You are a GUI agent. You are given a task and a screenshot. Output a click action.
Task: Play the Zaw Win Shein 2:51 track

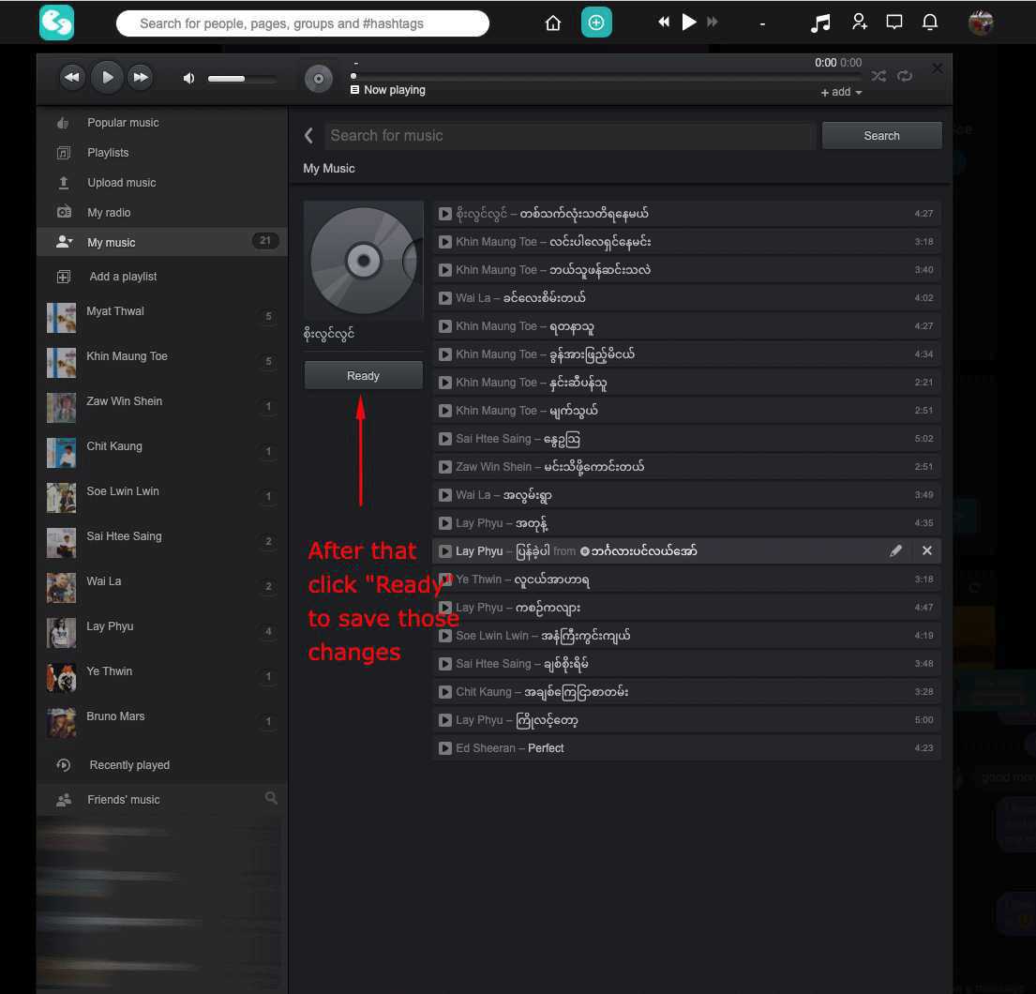(x=445, y=467)
